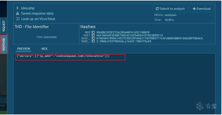The height and width of the screenshot is (115, 222).
Task: Click the TrID - File Identifier heading
Action: coord(32,27)
